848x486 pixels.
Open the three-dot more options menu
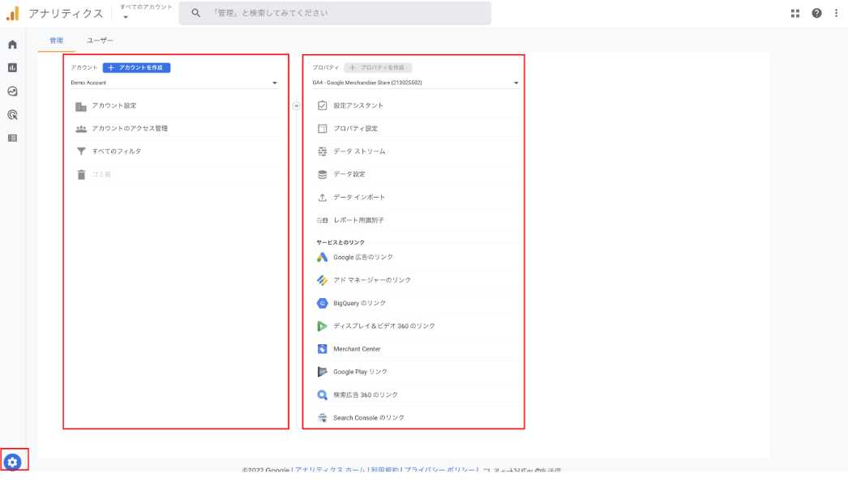pyautogui.click(x=836, y=14)
